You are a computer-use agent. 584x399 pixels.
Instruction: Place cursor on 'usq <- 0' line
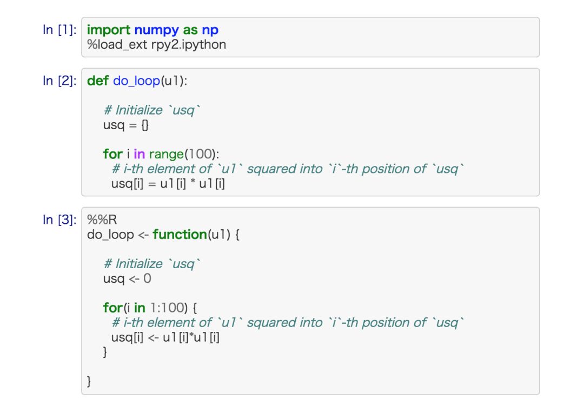(x=127, y=279)
